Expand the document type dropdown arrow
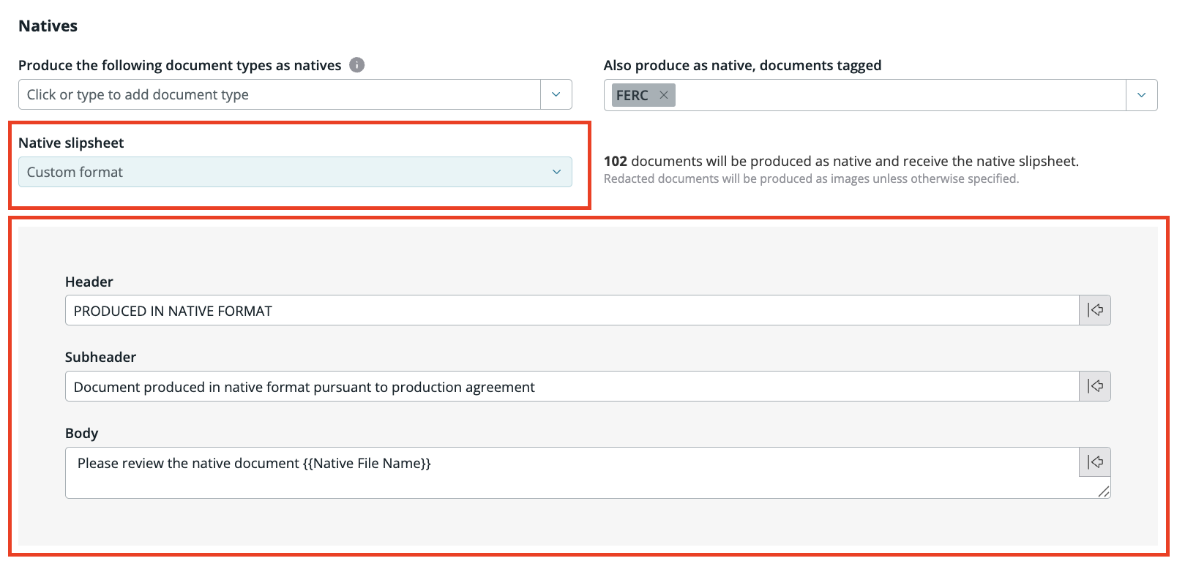 click(556, 94)
